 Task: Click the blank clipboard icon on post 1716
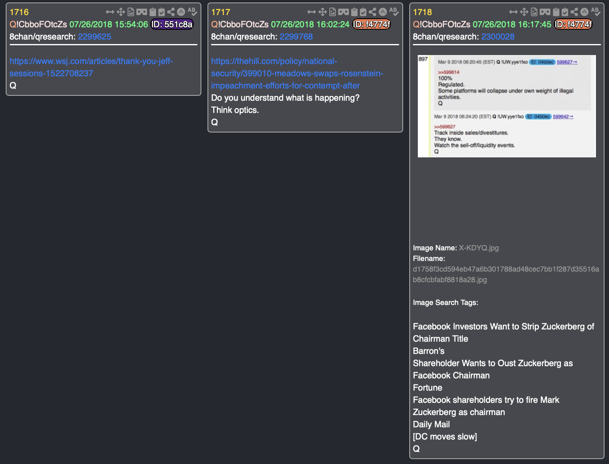click(153, 12)
